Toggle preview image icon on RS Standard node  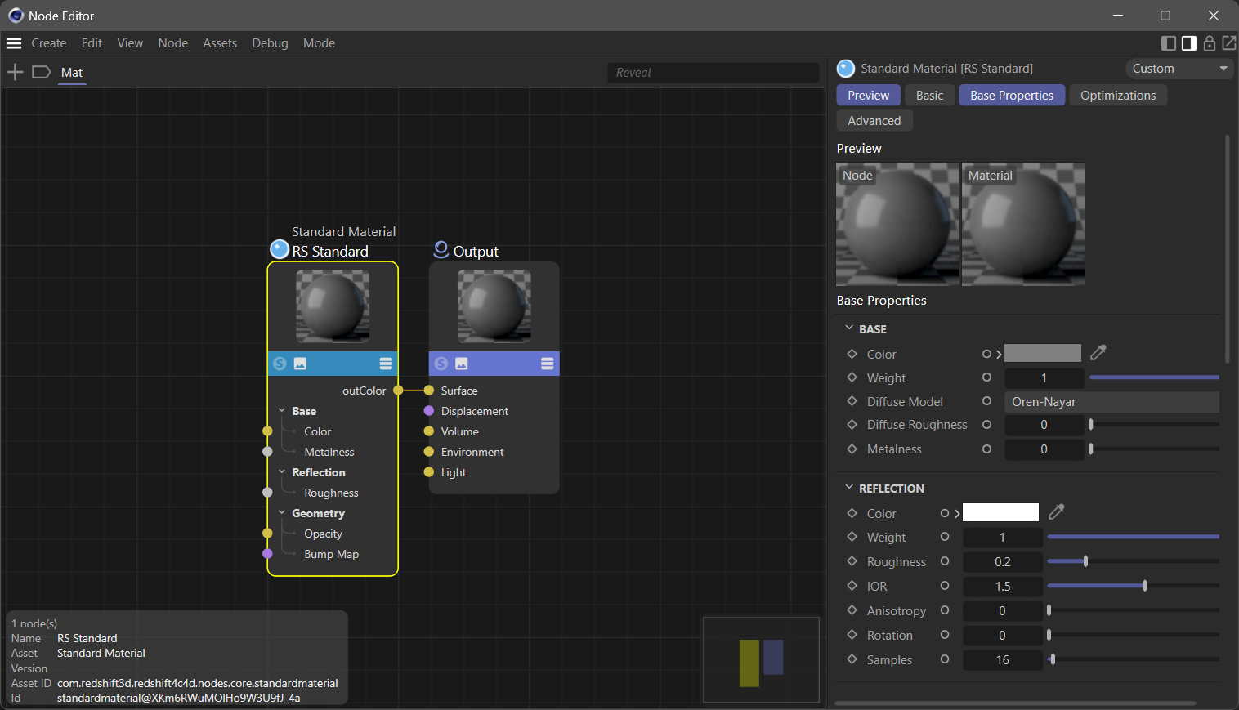300,364
